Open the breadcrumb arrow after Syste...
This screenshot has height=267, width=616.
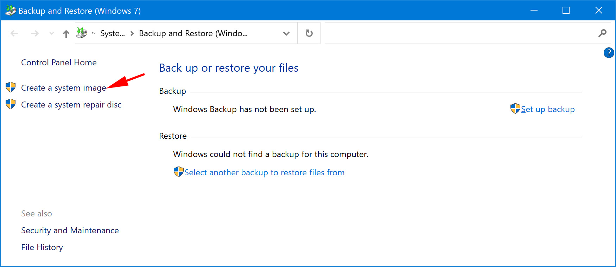click(132, 33)
